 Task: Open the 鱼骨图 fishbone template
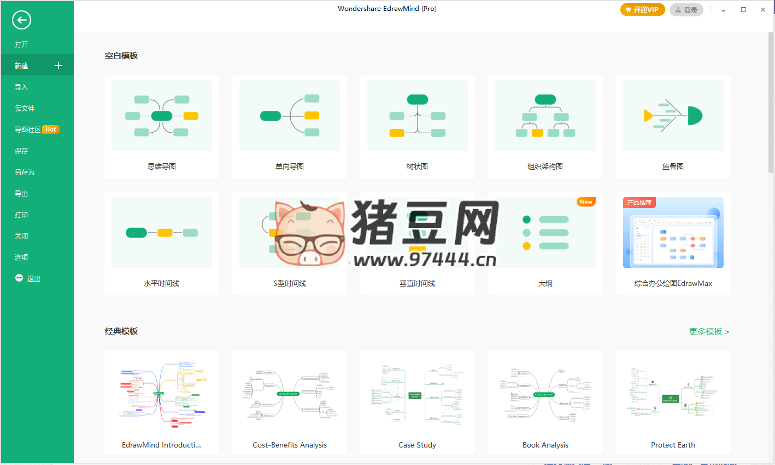673,116
